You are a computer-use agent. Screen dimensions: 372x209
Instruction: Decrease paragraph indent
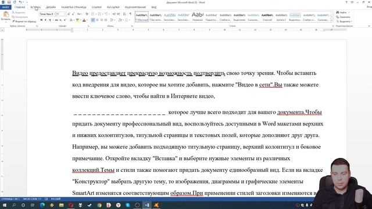(x=114, y=14)
